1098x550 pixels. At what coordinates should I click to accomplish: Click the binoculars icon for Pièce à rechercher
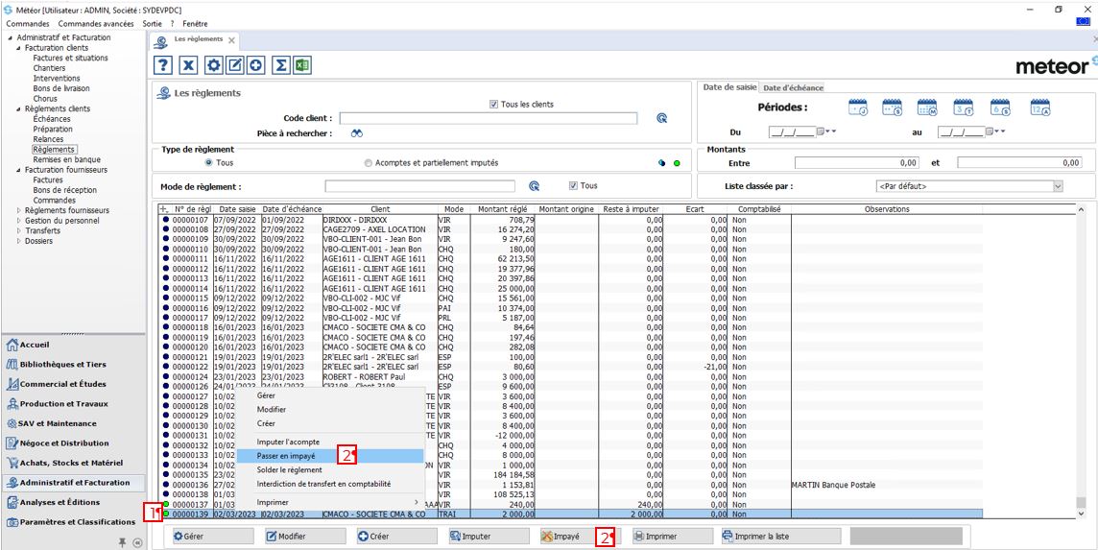click(357, 133)
